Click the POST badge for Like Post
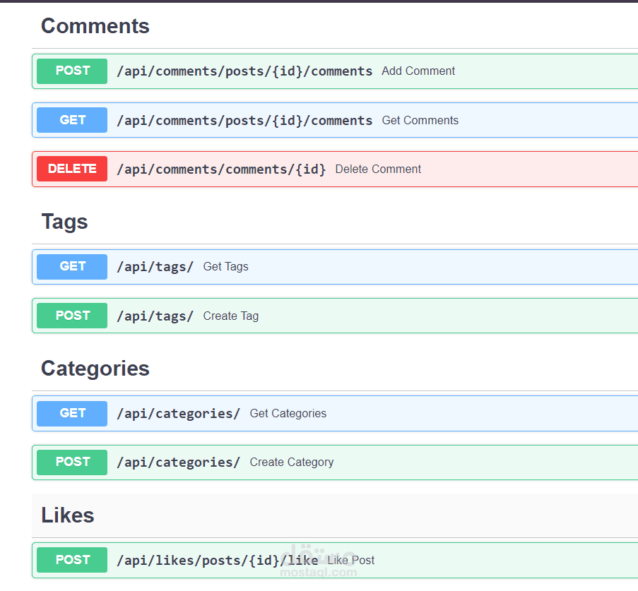 click(72, 560)
